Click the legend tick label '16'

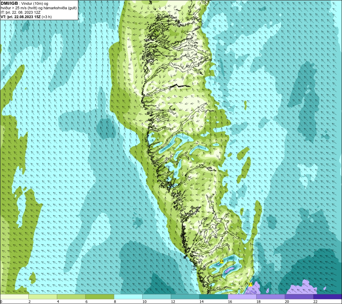tap(230, 302)
